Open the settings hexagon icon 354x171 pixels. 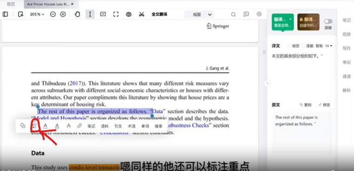click(x=259, y=14)
